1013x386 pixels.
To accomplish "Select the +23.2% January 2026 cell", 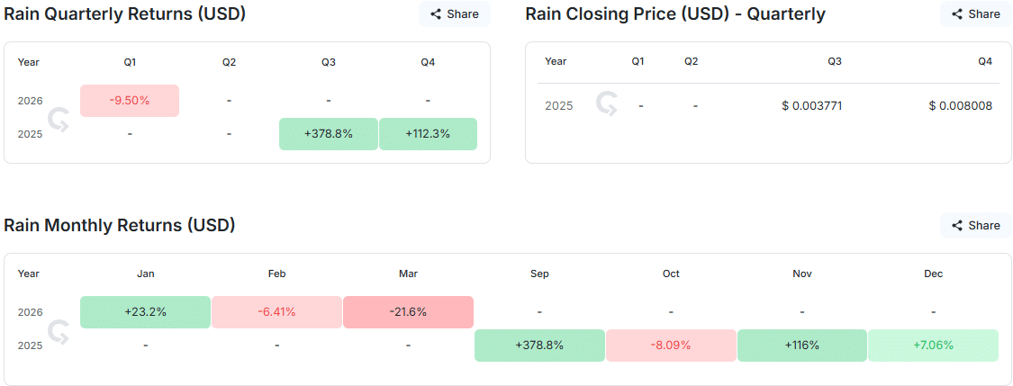I will tap(145, 312).
